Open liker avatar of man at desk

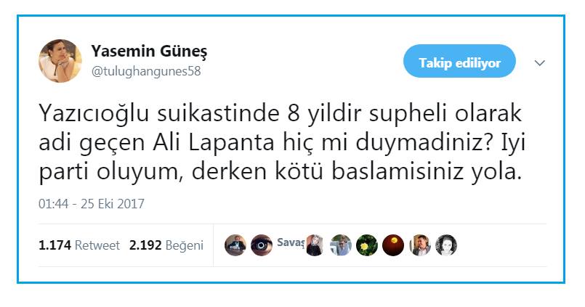tap(235, 245)
